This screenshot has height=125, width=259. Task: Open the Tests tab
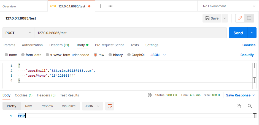[x=135, y=45]
